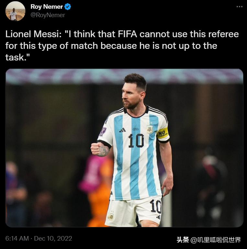Click the number 10 on the shorts
This screenshot has width=247, height=249.
coord(156,206)
